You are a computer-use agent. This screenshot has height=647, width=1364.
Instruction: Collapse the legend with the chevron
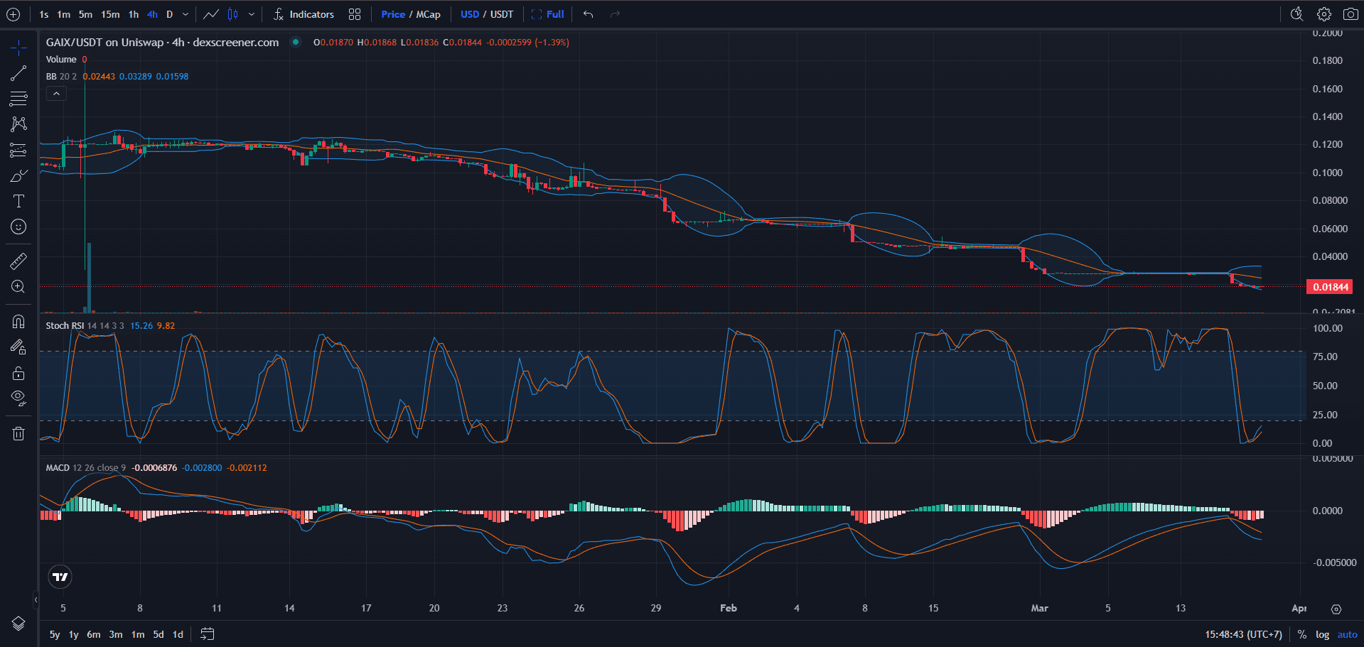pyautogui.click(x=56, y=93)
